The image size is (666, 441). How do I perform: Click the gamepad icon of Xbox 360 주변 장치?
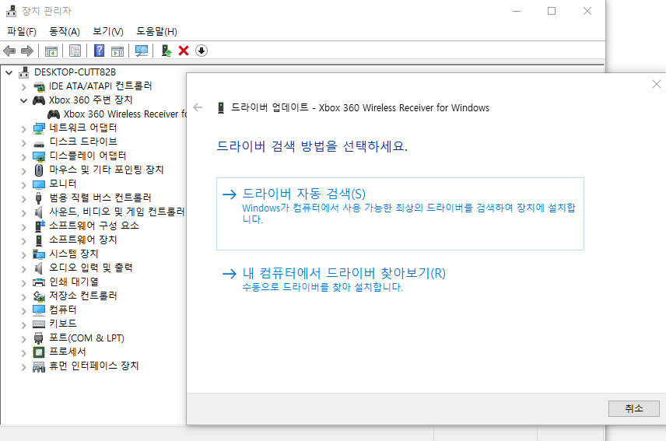(39, 100)
